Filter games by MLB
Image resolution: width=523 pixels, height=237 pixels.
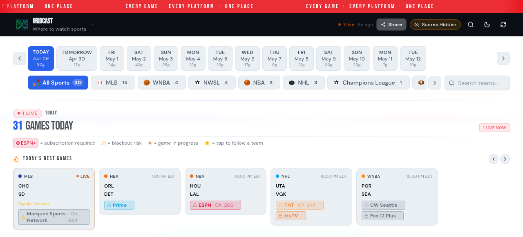tap(113, 83)
